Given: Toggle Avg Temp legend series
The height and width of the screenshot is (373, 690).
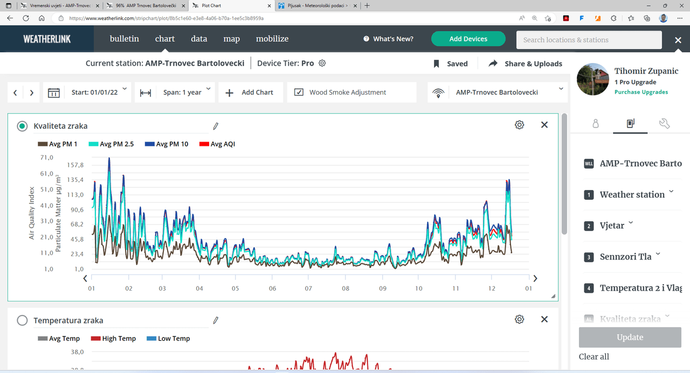Looking at the screenshot, I should coord(59,339).
